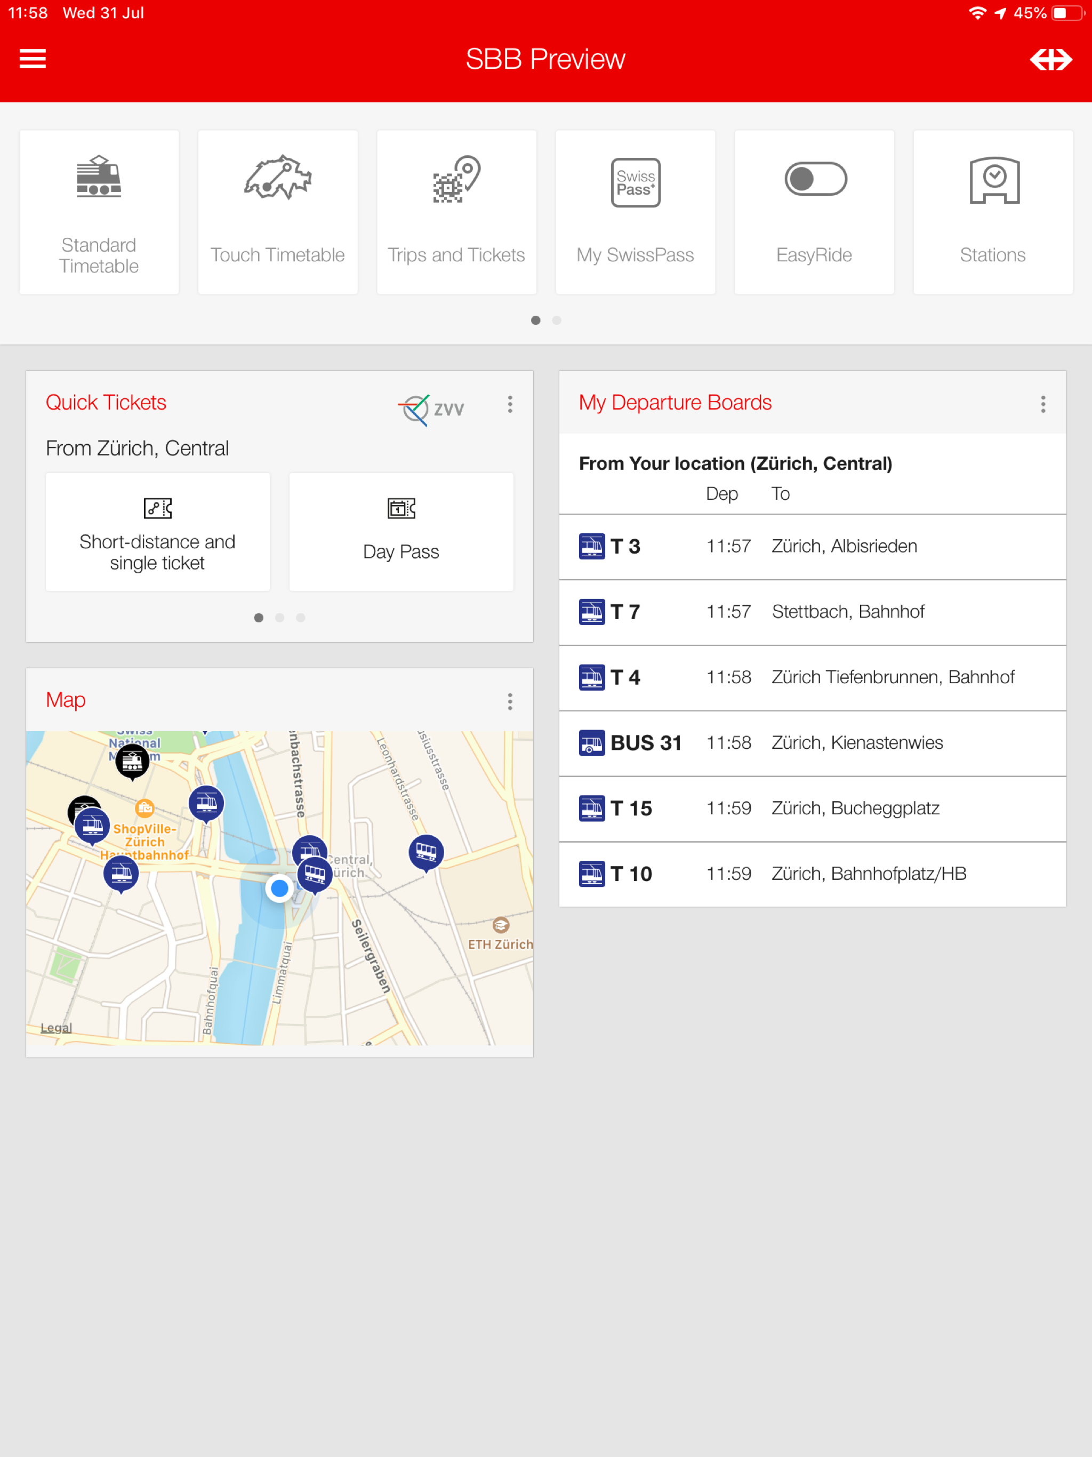
Task: Open Standard Timetable tile
Action: 99,212
